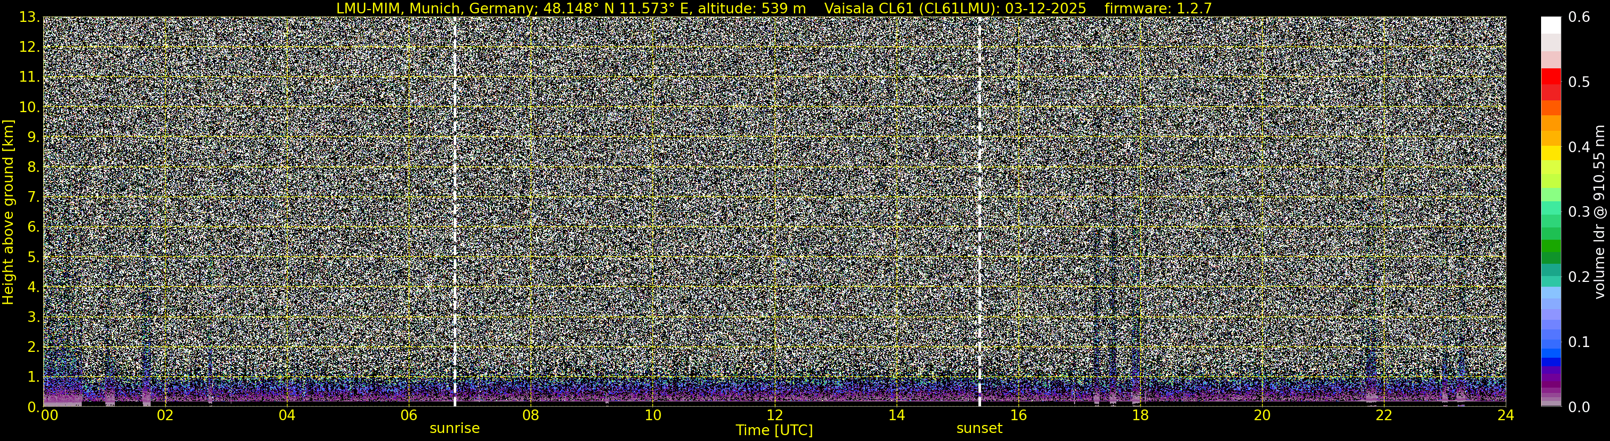Image resolution: width=1610 pixels, height=441 pixels.
Task: Click the time axis tick label 02
Action: pos(165,416)
